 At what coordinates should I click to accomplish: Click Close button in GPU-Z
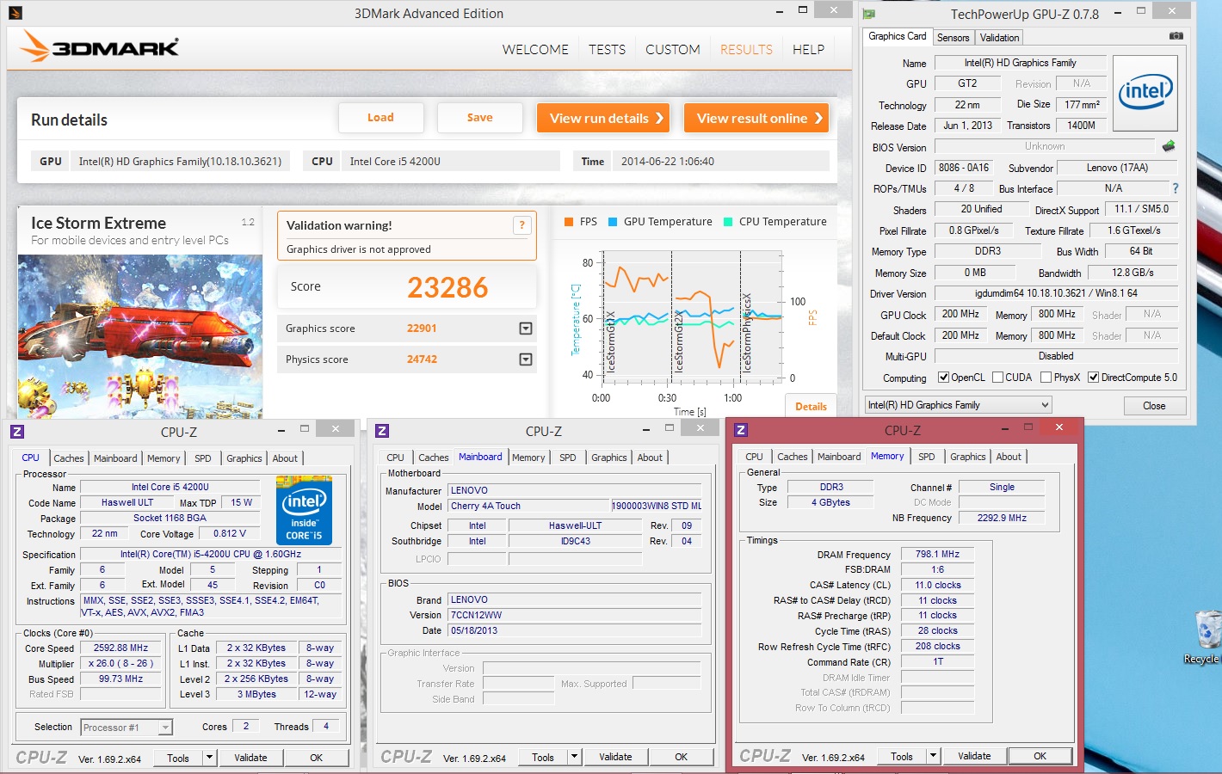pos(1154,406)
